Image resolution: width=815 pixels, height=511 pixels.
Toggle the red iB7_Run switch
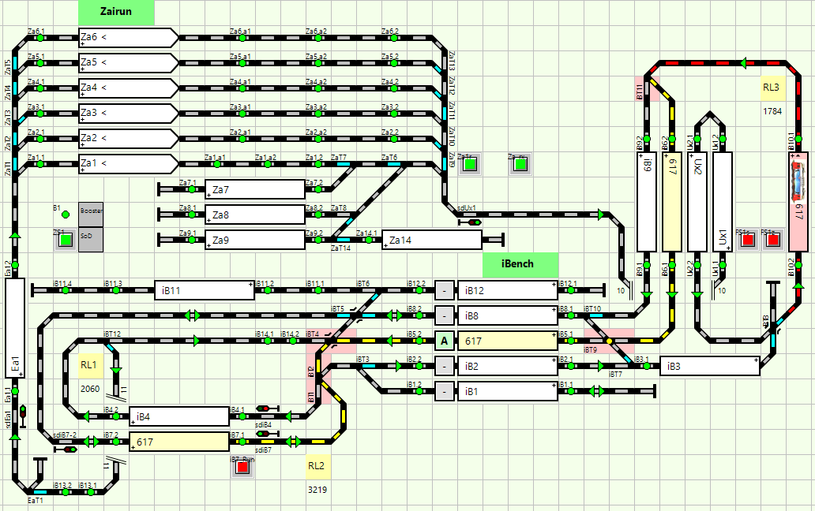pos(242,467)
